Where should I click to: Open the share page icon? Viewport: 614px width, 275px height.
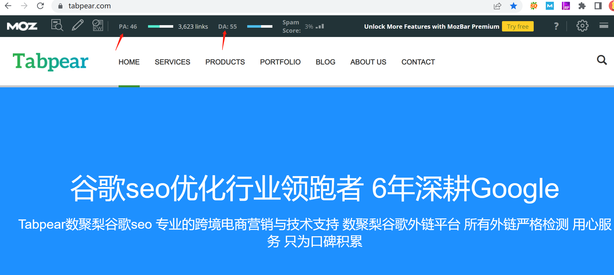coord(497,6)
